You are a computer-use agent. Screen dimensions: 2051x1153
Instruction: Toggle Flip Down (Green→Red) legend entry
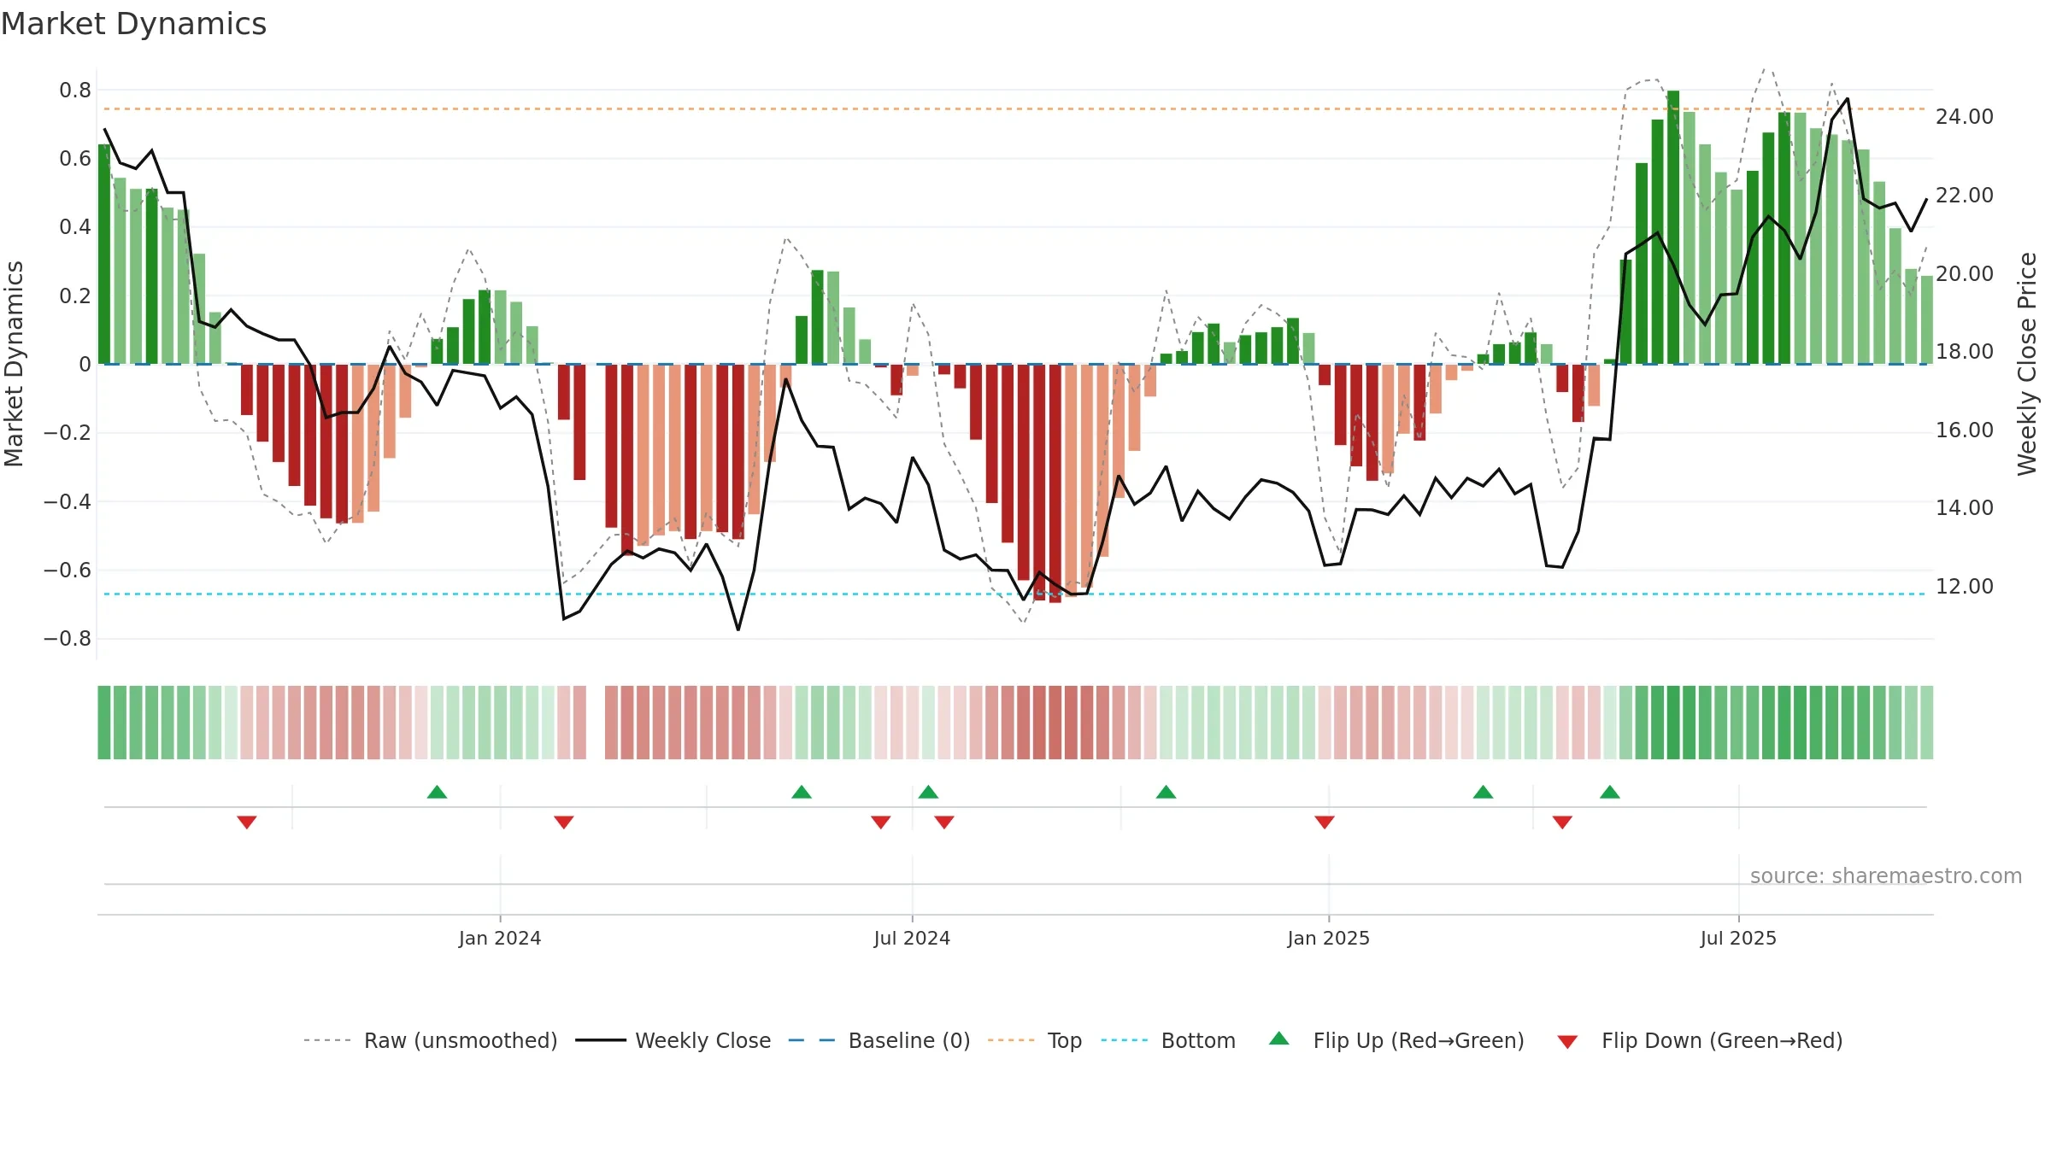[x=1700, y=1040]
